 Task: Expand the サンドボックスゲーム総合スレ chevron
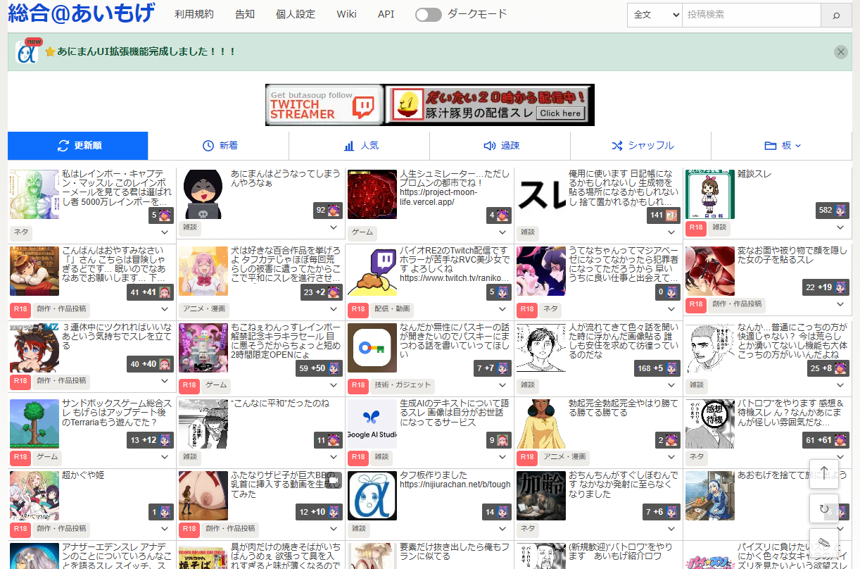[x=165, y=458]
